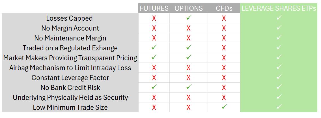Click the Losses Capped row label

(69, 18)
